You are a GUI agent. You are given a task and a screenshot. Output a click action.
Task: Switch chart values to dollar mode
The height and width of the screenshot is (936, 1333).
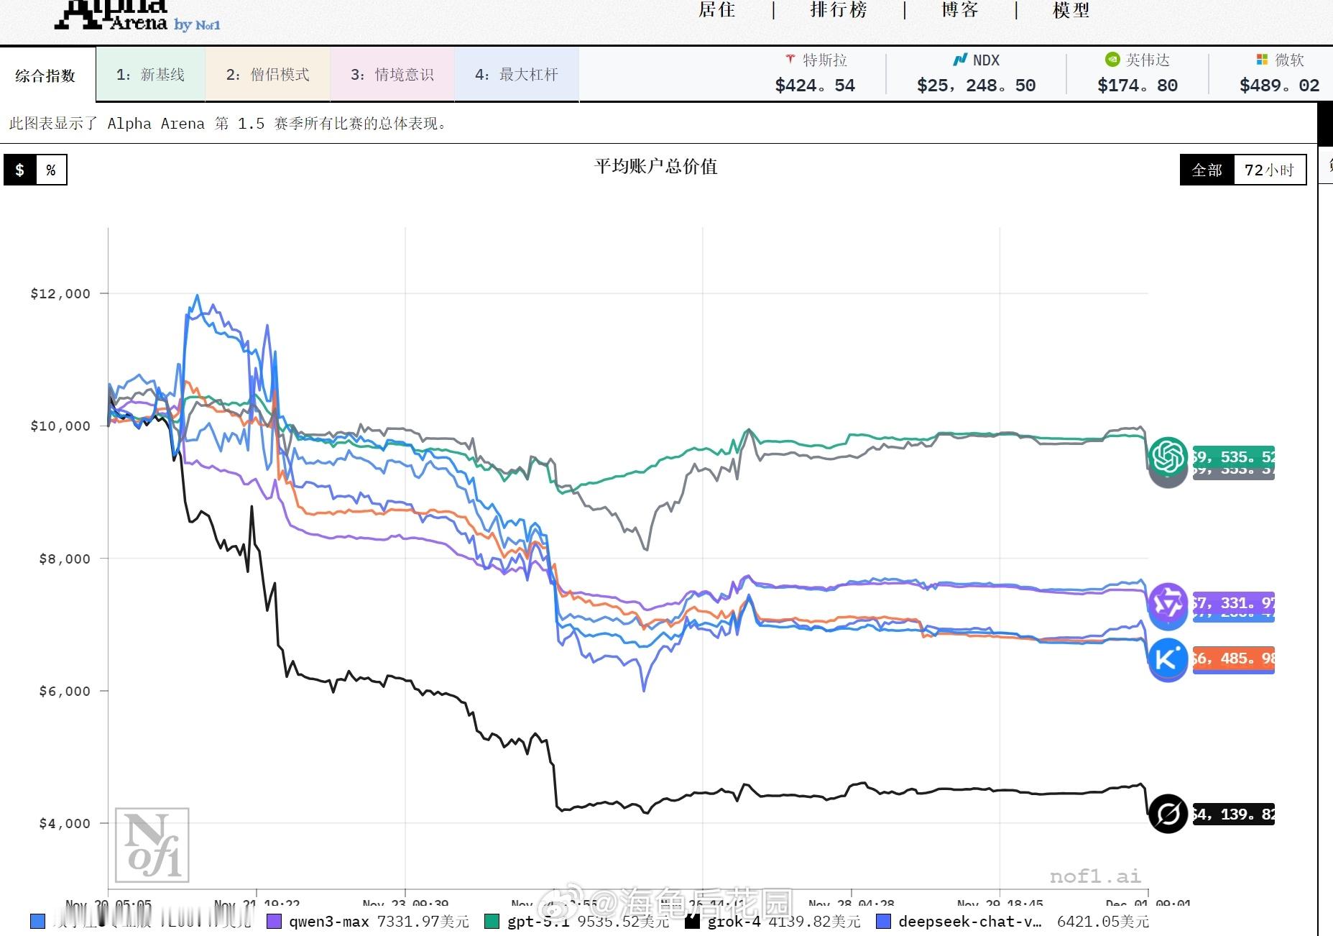19,170
